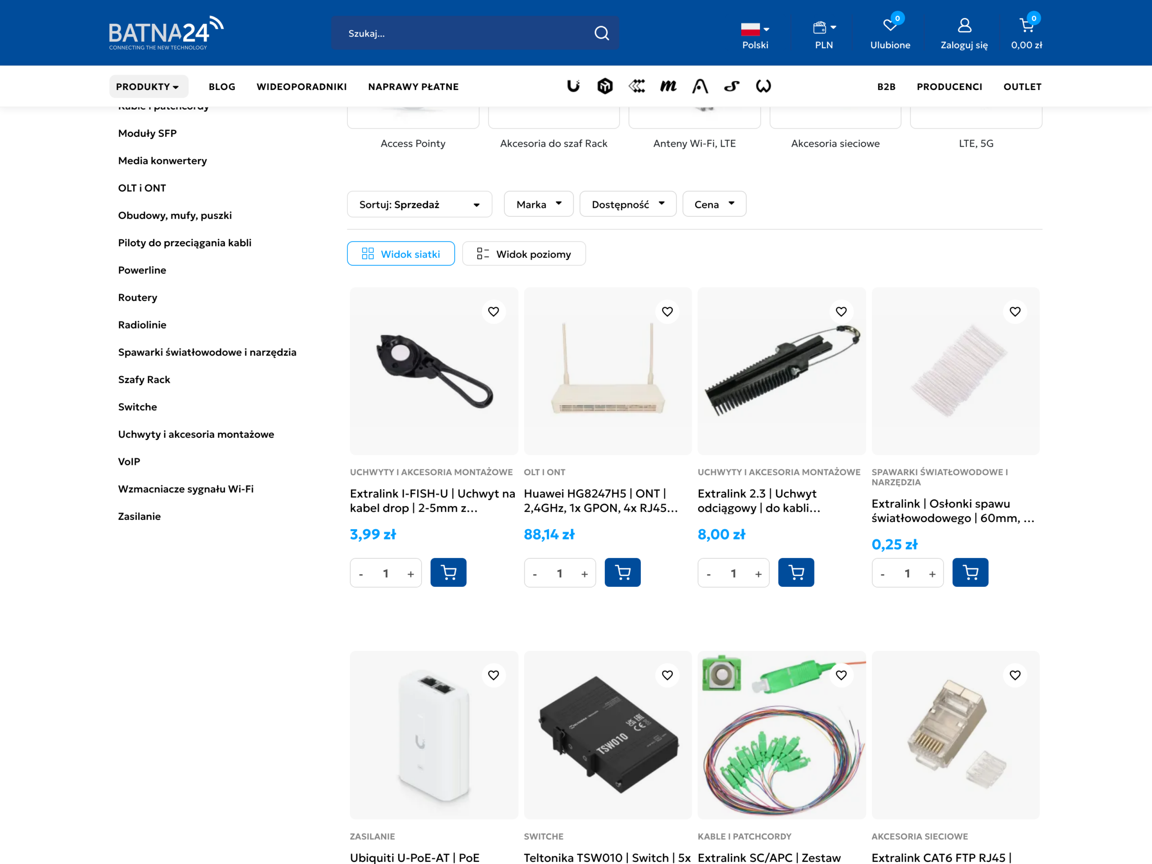This screenshot has height=864, width=1152.
Task: Open the Powerline category
Action: pos(142,270)
